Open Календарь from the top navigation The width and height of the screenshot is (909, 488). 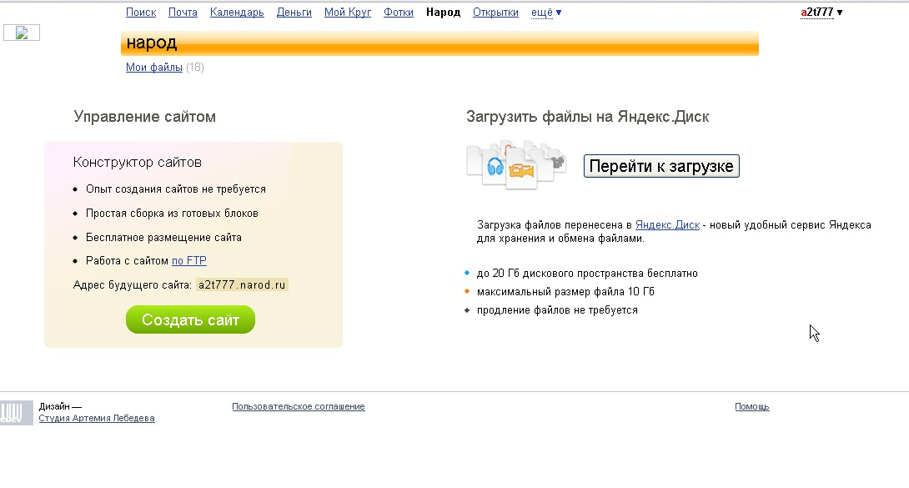pos(237,13)
